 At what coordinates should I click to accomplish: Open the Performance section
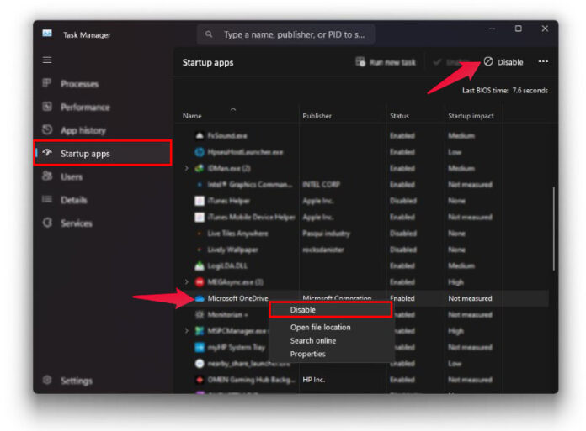coord(85,108)
